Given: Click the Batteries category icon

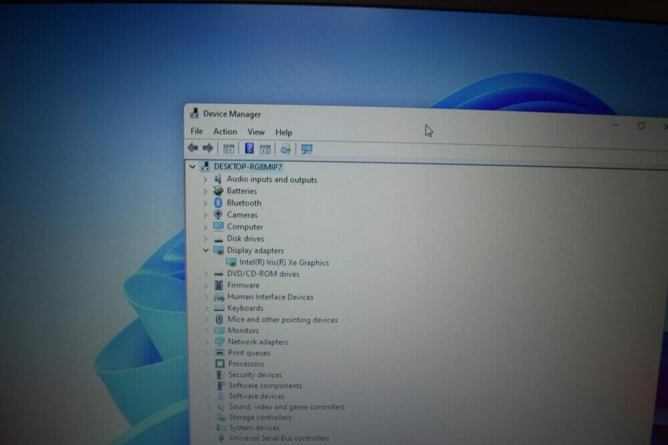Looking at the screenshot, I should [218, 191].
